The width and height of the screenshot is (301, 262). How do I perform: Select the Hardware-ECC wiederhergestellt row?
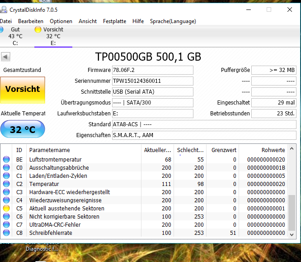144,192
